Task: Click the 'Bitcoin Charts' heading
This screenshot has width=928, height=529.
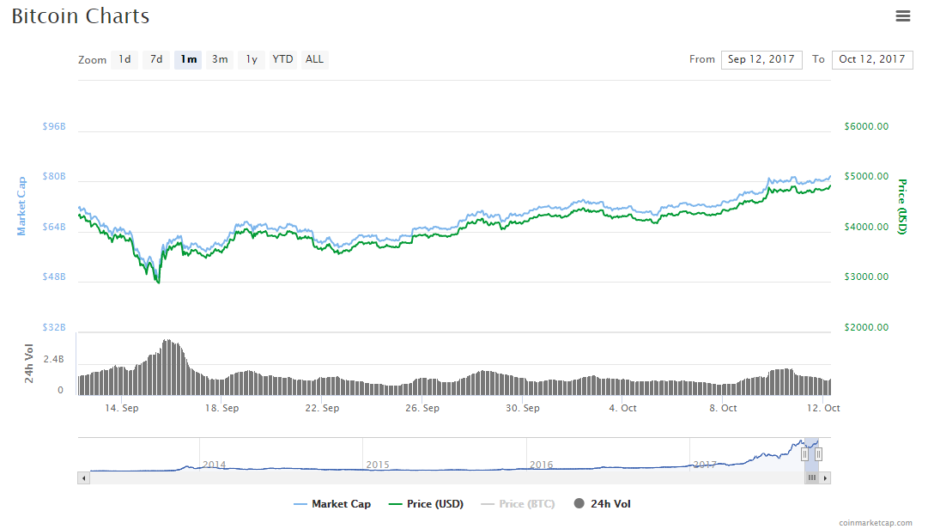Action: click(81, 16)
